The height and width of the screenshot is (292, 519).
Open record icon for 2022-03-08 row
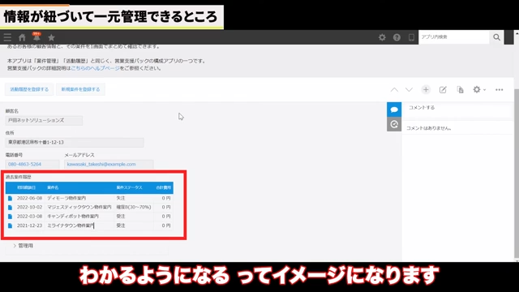point(10,217)
